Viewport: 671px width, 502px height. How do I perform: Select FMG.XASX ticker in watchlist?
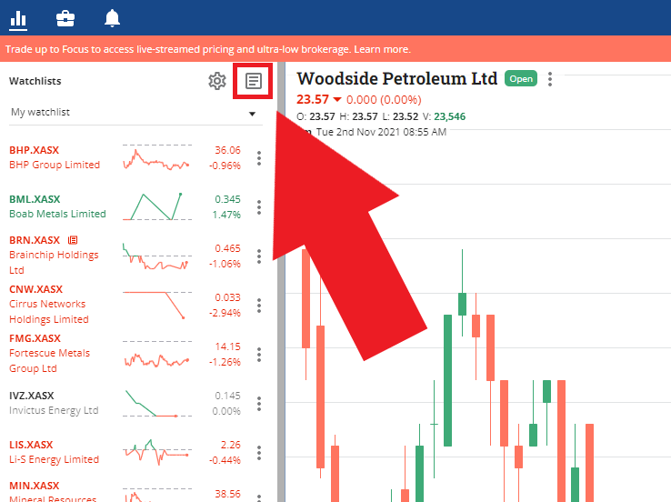click(x=35, y=338)
